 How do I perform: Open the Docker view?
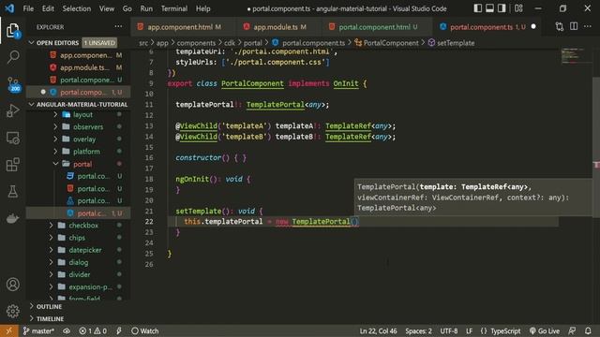coord(12,218)
